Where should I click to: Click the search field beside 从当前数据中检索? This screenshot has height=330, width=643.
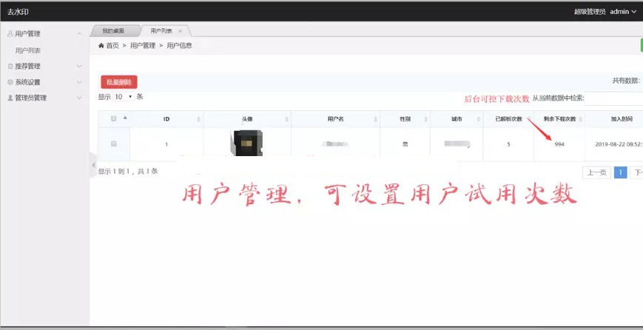pyautogui.click(x=613, y=98)
